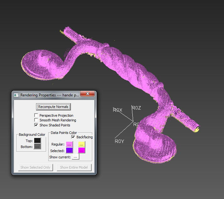This screenshot has height=199, width=224.
Task: Click the Data Points Color group label
Action: tap(64, 133)
